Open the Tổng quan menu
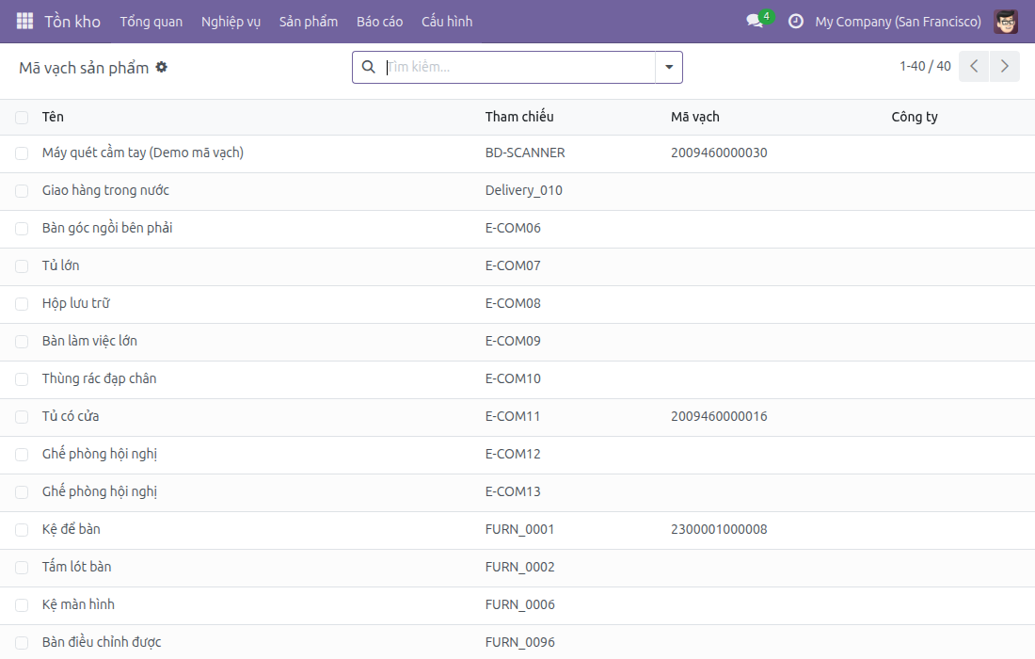Screen dimensions: 1035x659 [x=151, y=21]
